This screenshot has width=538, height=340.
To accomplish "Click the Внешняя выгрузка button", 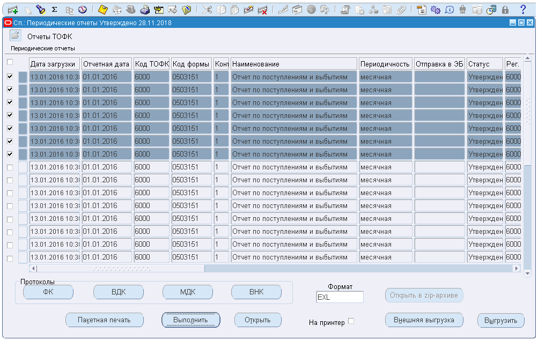I will click(424, 320).
